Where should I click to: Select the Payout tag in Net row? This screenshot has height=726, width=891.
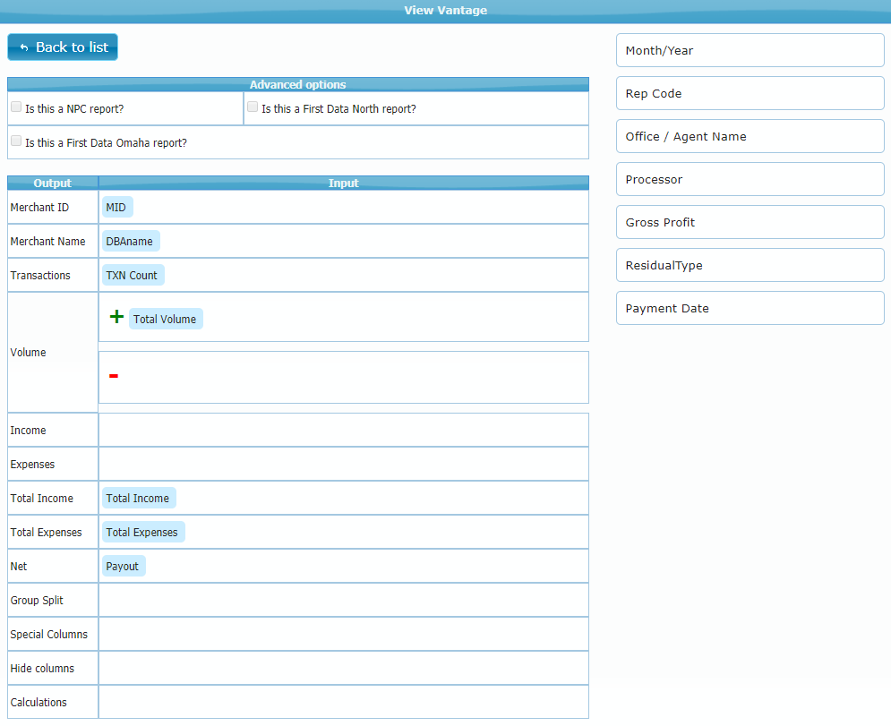pos(123,566)
